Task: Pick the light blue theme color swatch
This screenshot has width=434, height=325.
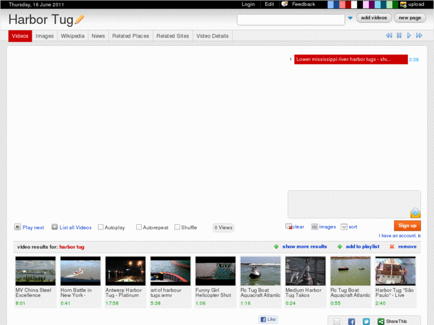Action: [331, 4]
